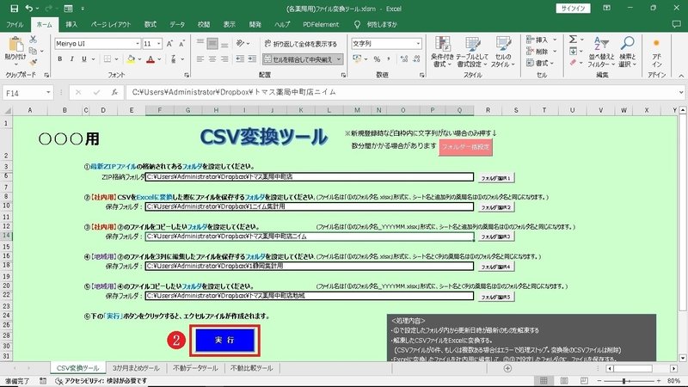Click the zoom slider in the status bar
Image resolution: width=688 pixels, height=387 pixels.
pyautogui.click(x=629, y=380)
